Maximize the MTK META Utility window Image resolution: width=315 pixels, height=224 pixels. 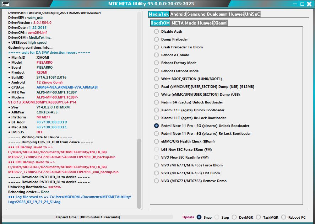[x=302, y=4]
